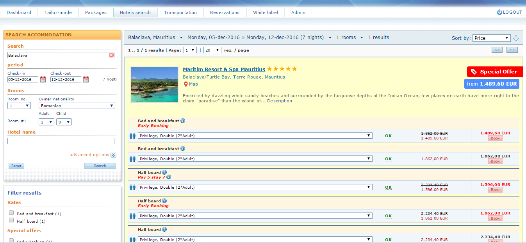The height and width of the screenshot is (243, 526).
Task: Open the Check-out calendar picker
Action: pyautogui.click(x=86, y=79)
